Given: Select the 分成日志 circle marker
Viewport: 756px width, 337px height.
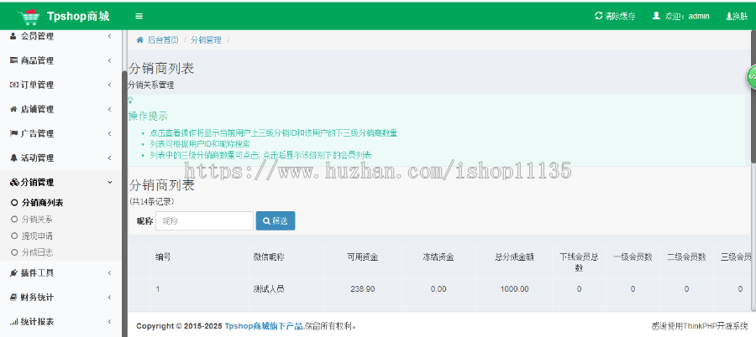Looking at the screenshot, I should click(x=14, y=252).
